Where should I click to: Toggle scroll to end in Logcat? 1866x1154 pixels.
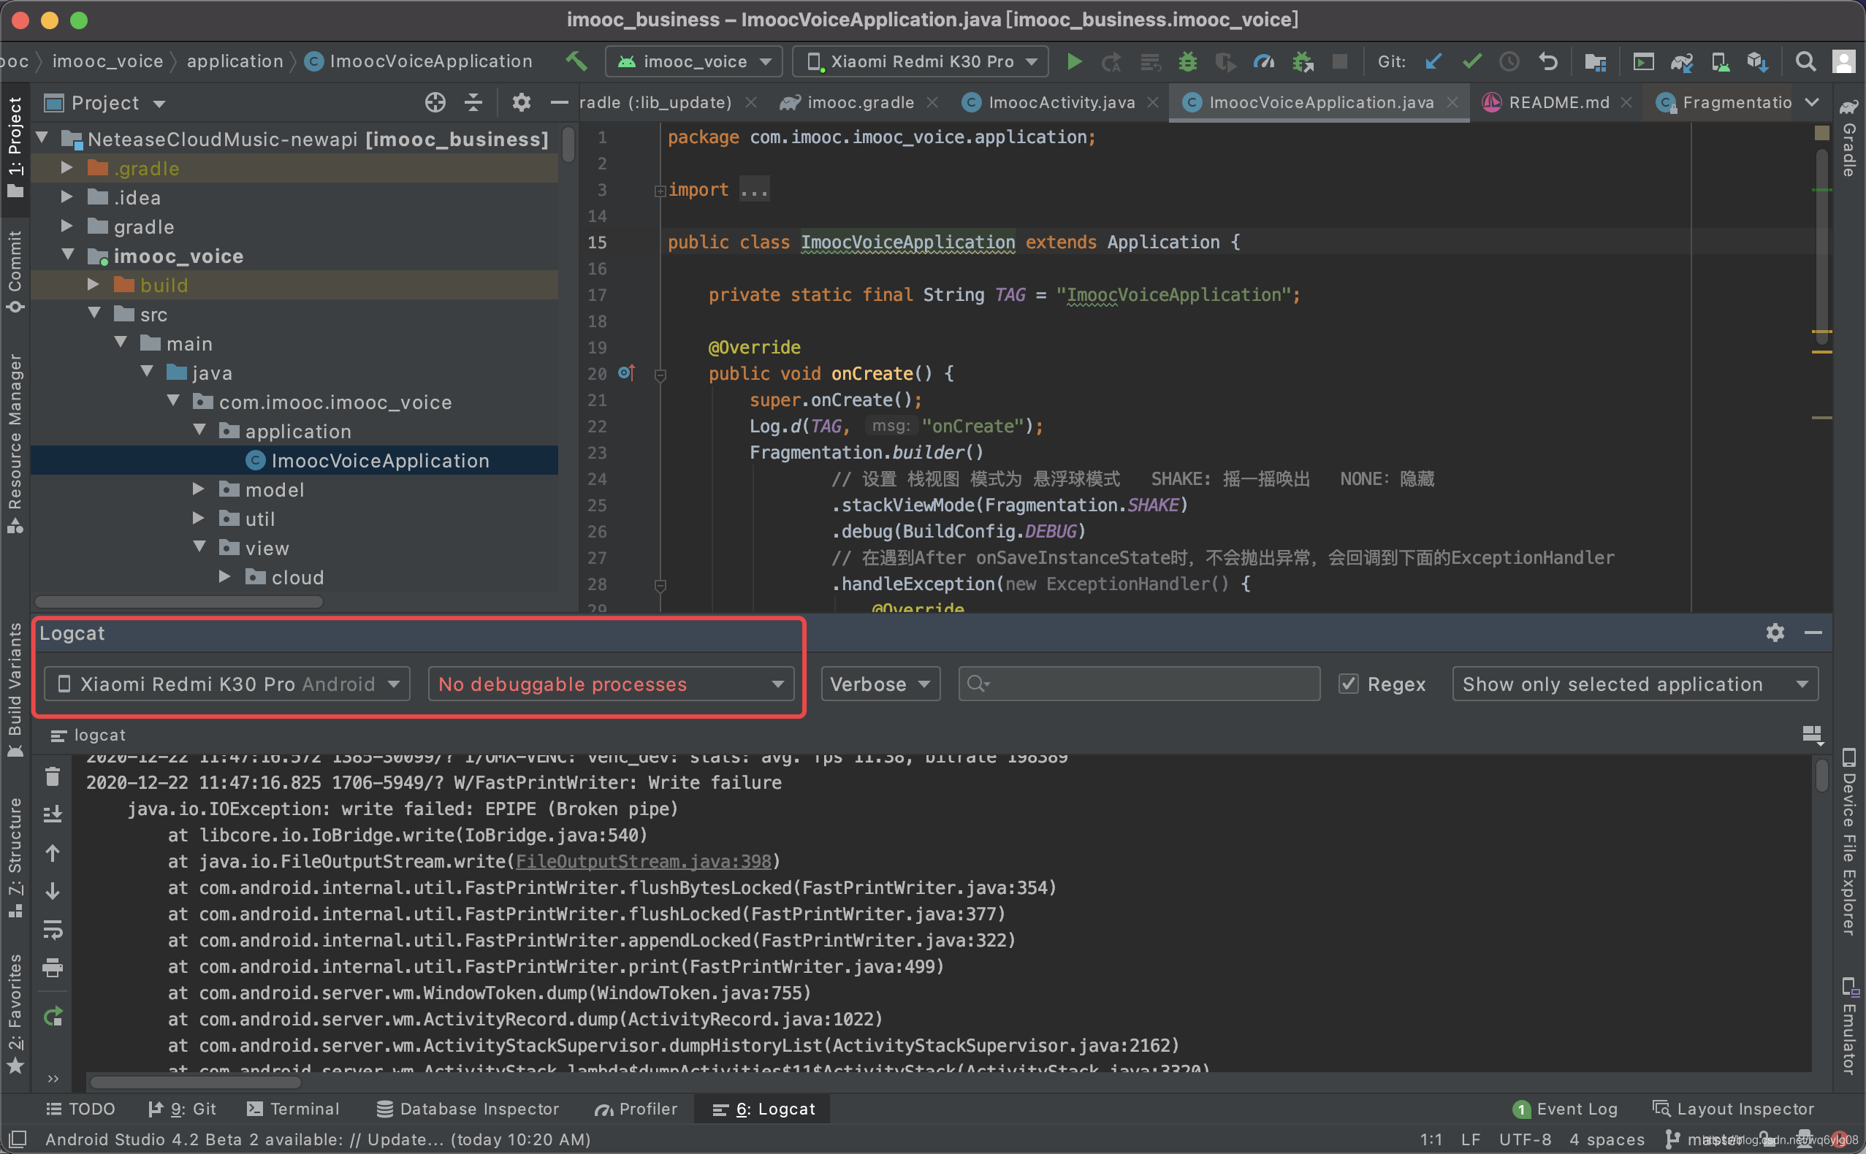point(52,814)
